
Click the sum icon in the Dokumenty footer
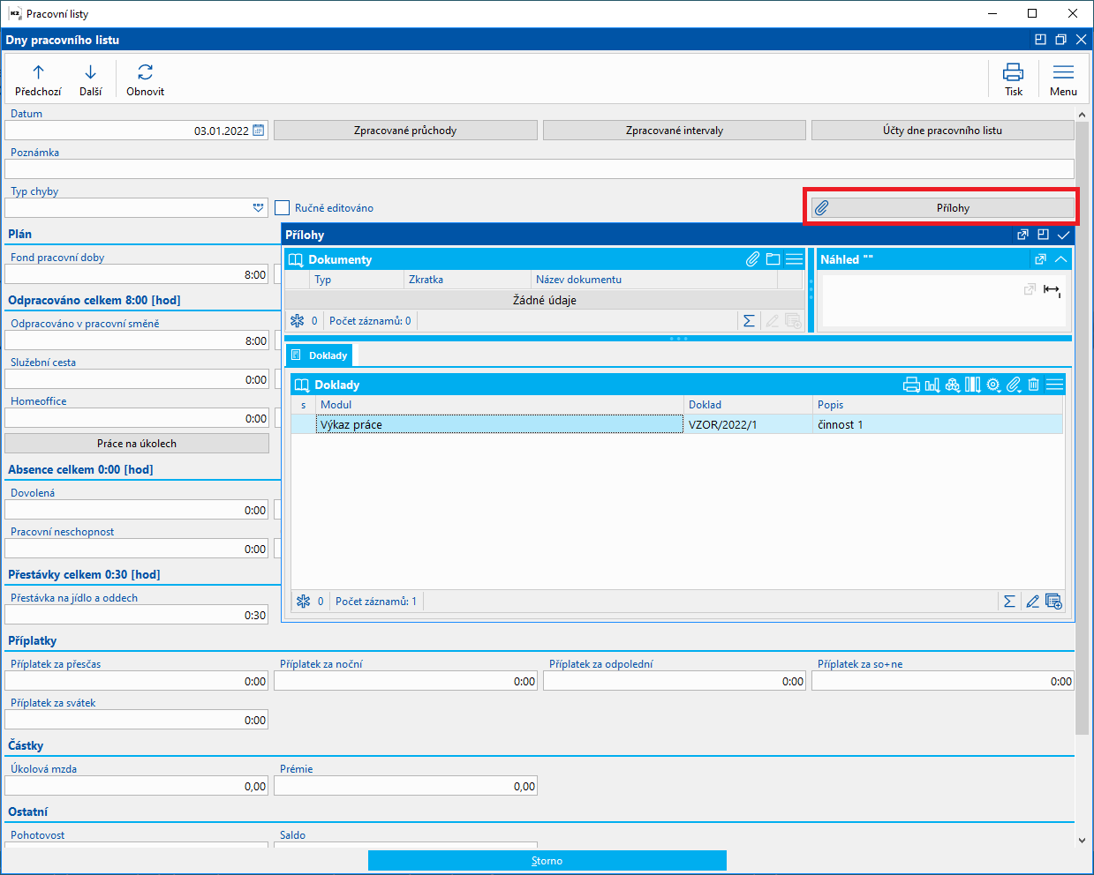pyautogui.click(x=749, y=321)
